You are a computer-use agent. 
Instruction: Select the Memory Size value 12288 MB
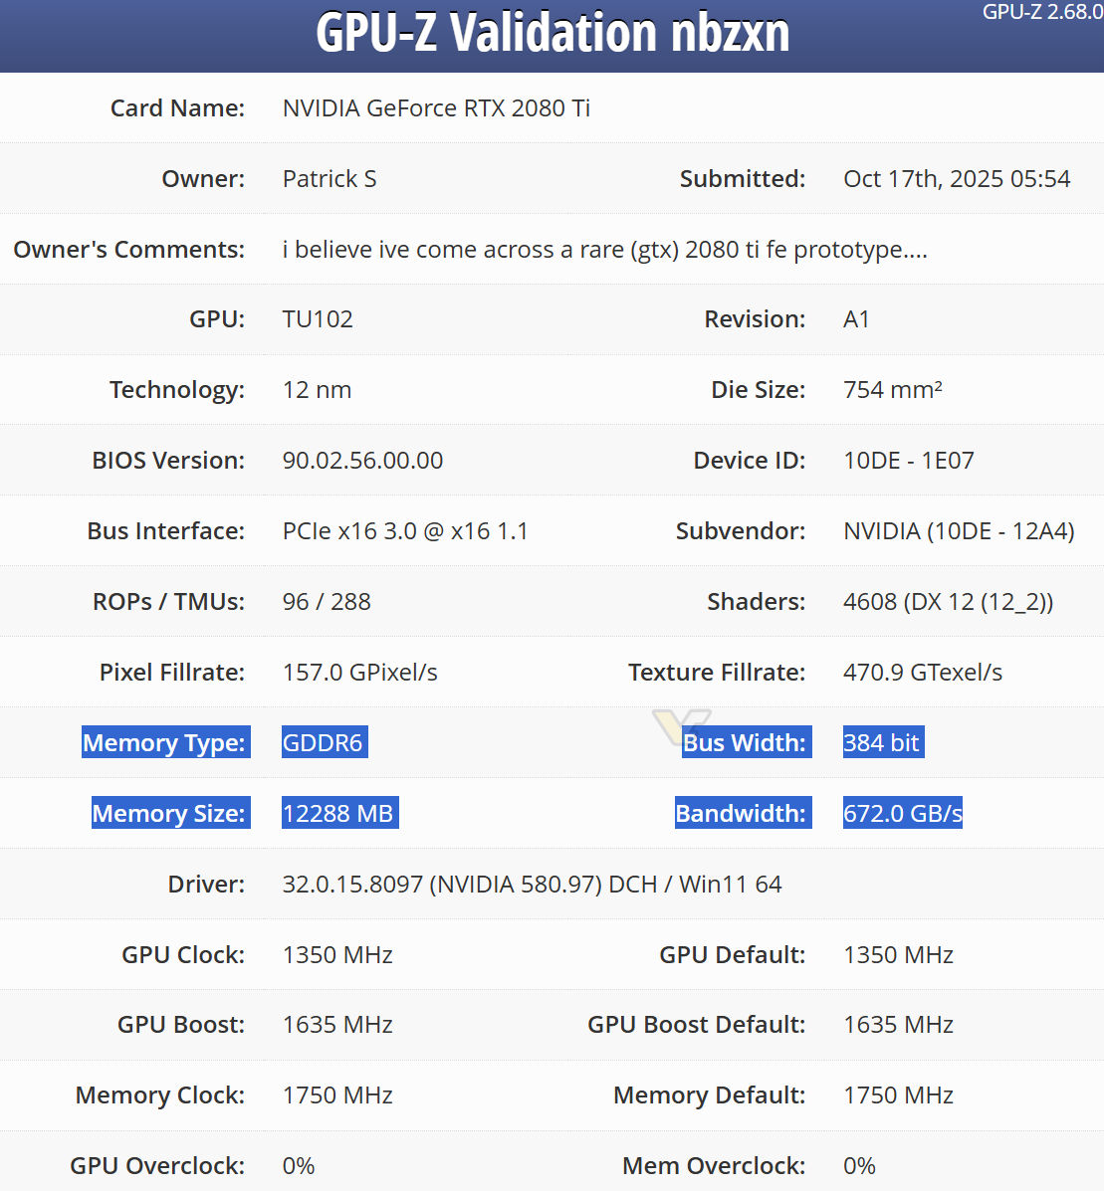(x=339, y=813)
